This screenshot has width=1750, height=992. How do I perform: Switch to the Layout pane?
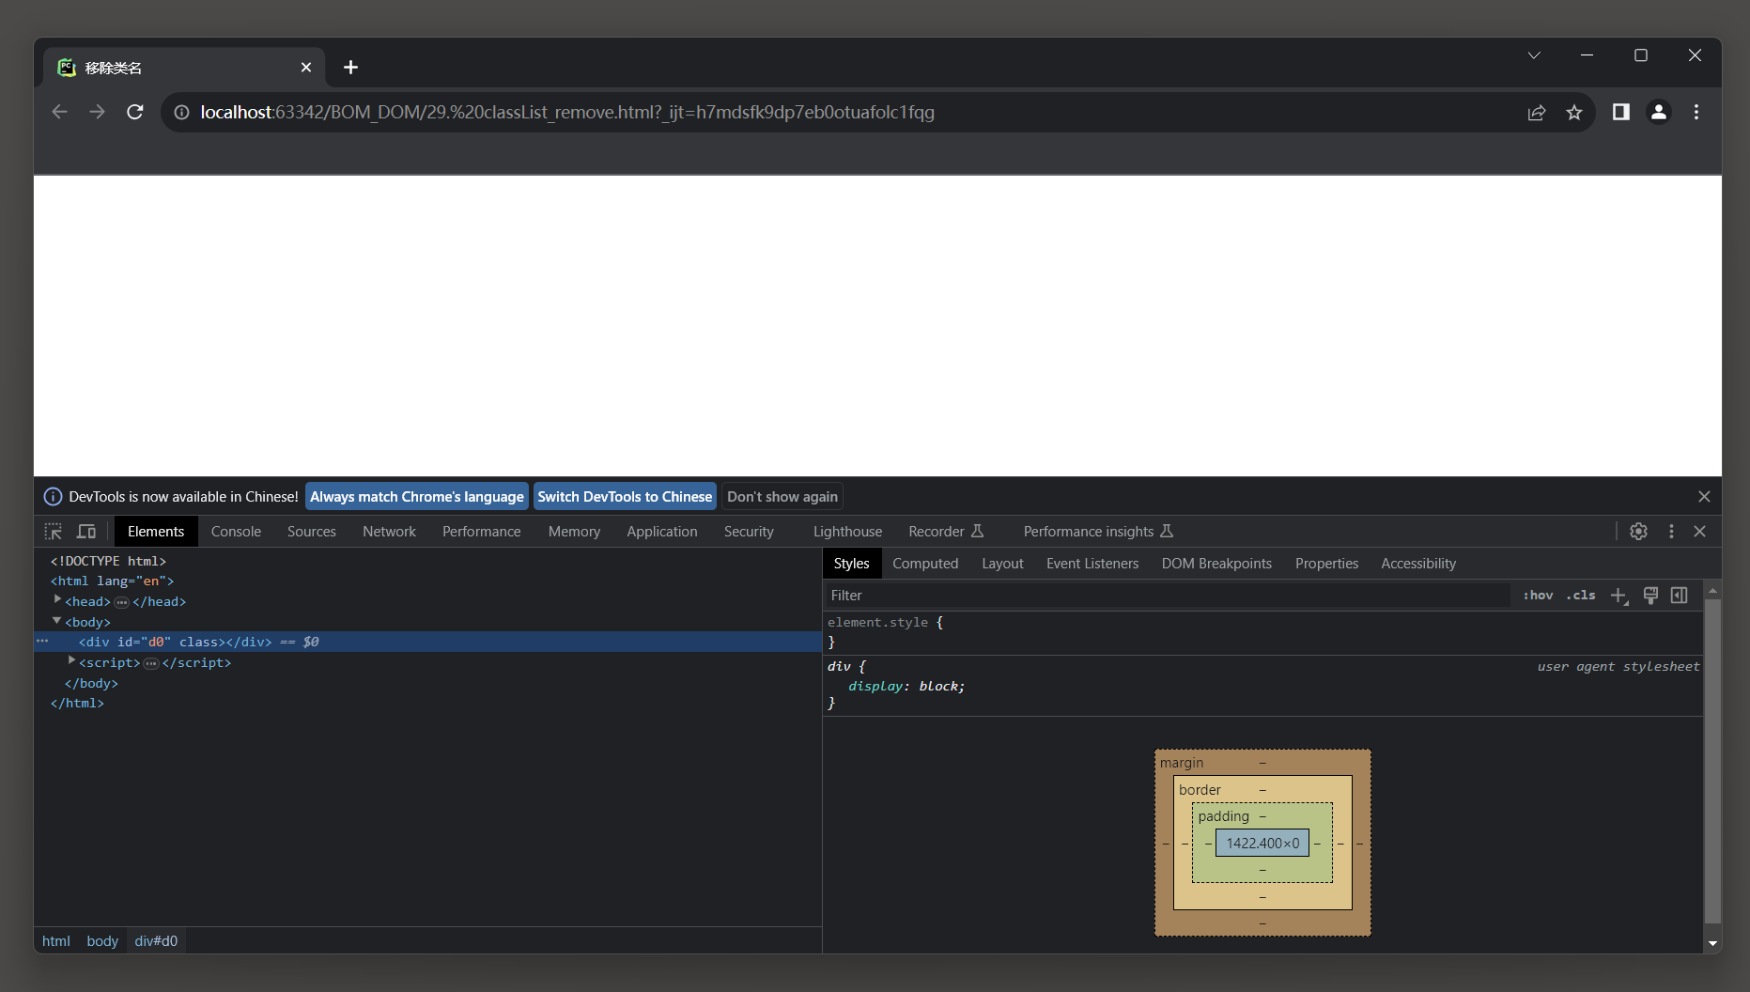(x=1002, y=564)
